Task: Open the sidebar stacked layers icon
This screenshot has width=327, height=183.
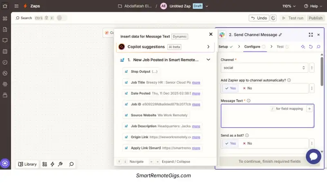Action: pos(5,95)
